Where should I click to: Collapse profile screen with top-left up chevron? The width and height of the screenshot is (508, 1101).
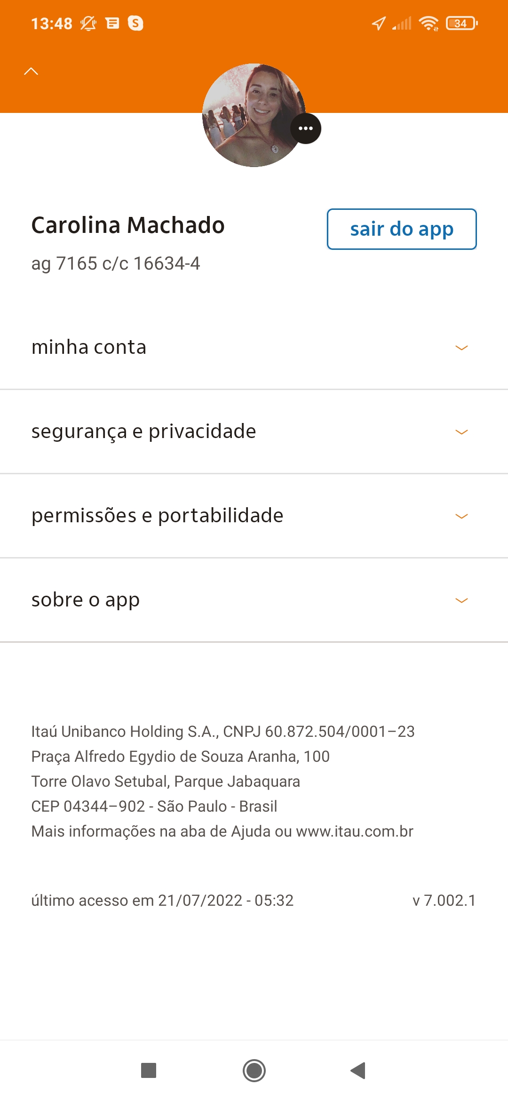[x=31, y=72]
